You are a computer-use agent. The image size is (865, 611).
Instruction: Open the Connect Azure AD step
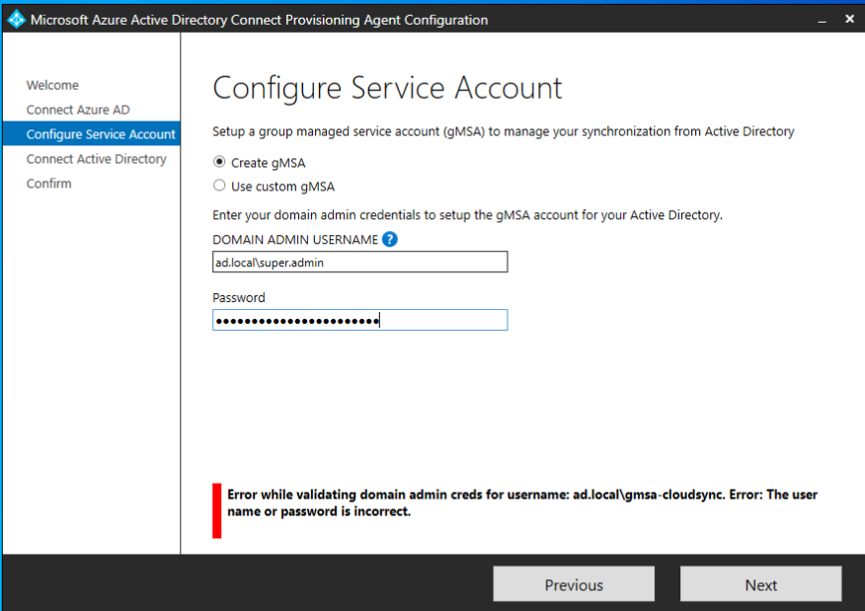[78, 110]
